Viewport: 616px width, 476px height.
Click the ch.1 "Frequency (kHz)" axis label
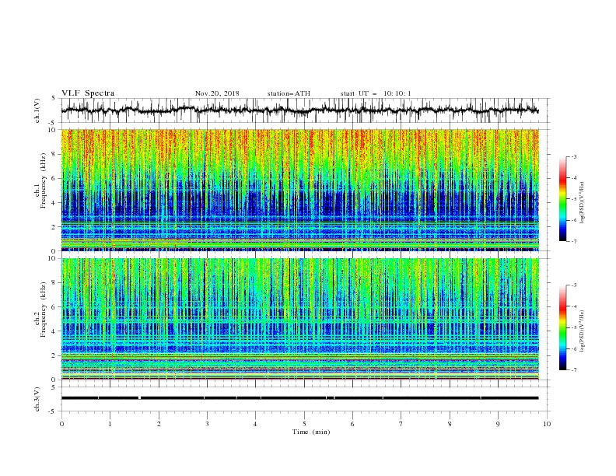[x=44, y=181]
